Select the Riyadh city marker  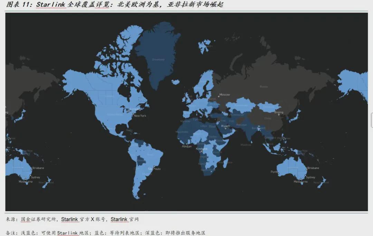point(225,128)
